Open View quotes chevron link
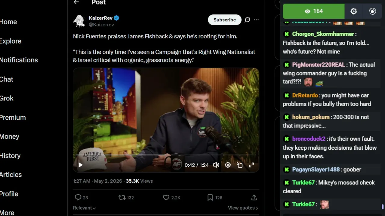385x216 pixels. pyautogui.click(x=243, y=208)
